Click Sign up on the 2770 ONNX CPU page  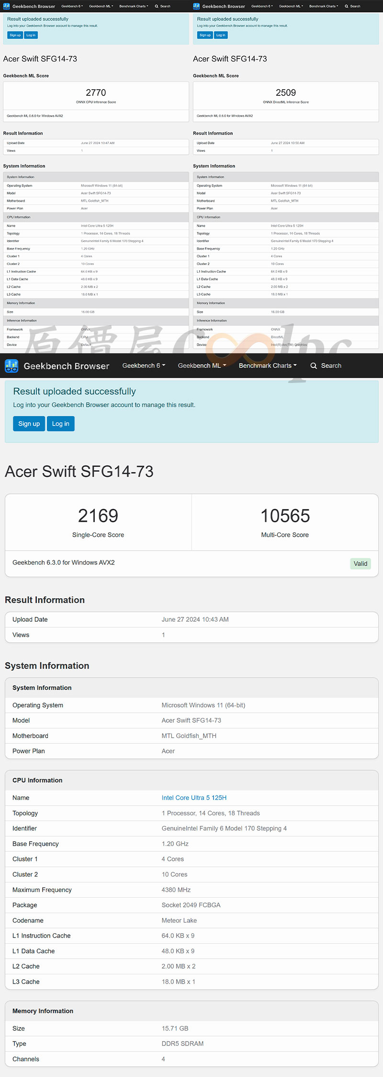coord(15,35)
